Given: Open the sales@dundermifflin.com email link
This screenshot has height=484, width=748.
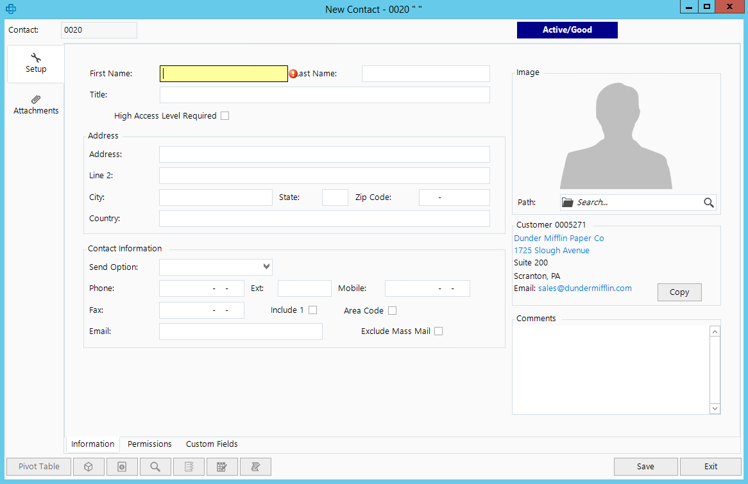Looking at the screenshot, I should pyautogui.click(x=584, y=288).
